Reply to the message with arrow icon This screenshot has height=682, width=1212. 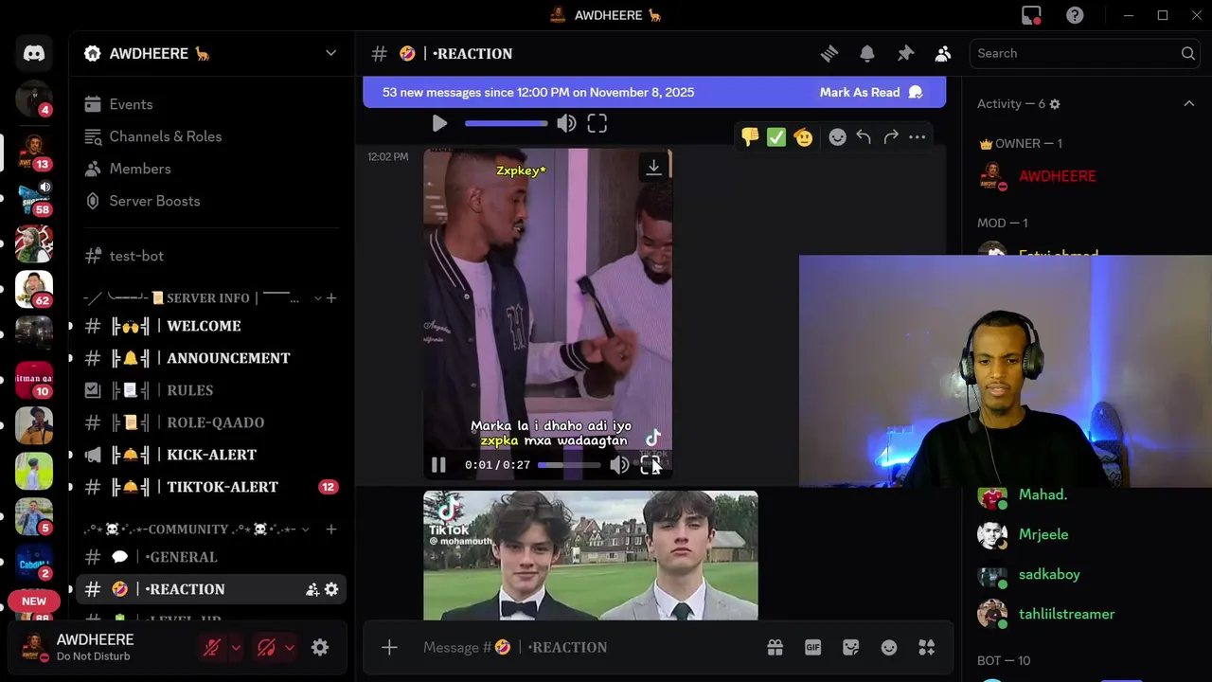point(864,137)
